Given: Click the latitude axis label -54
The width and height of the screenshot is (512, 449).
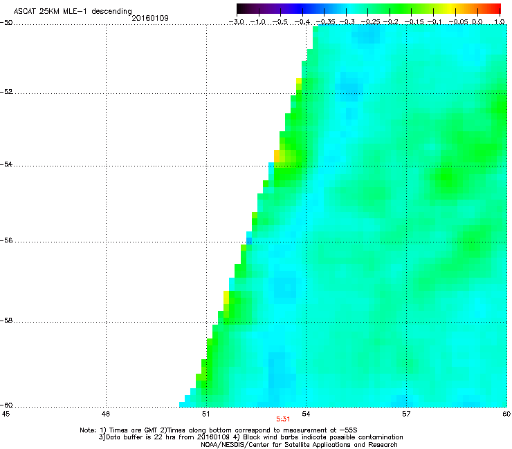Looking at the screenshot, I should (x=6, y=164).
